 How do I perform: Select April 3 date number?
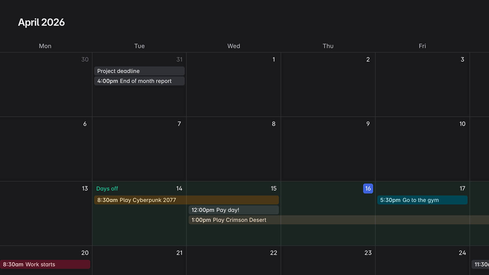tap(462, 59)
